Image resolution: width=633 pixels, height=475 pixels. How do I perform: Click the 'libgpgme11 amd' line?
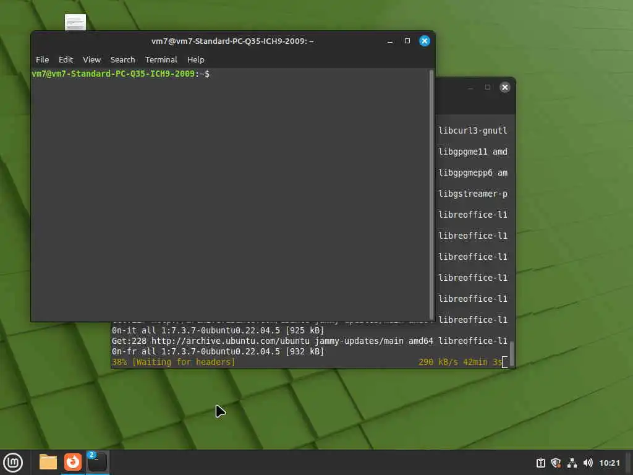click(473, 152)
